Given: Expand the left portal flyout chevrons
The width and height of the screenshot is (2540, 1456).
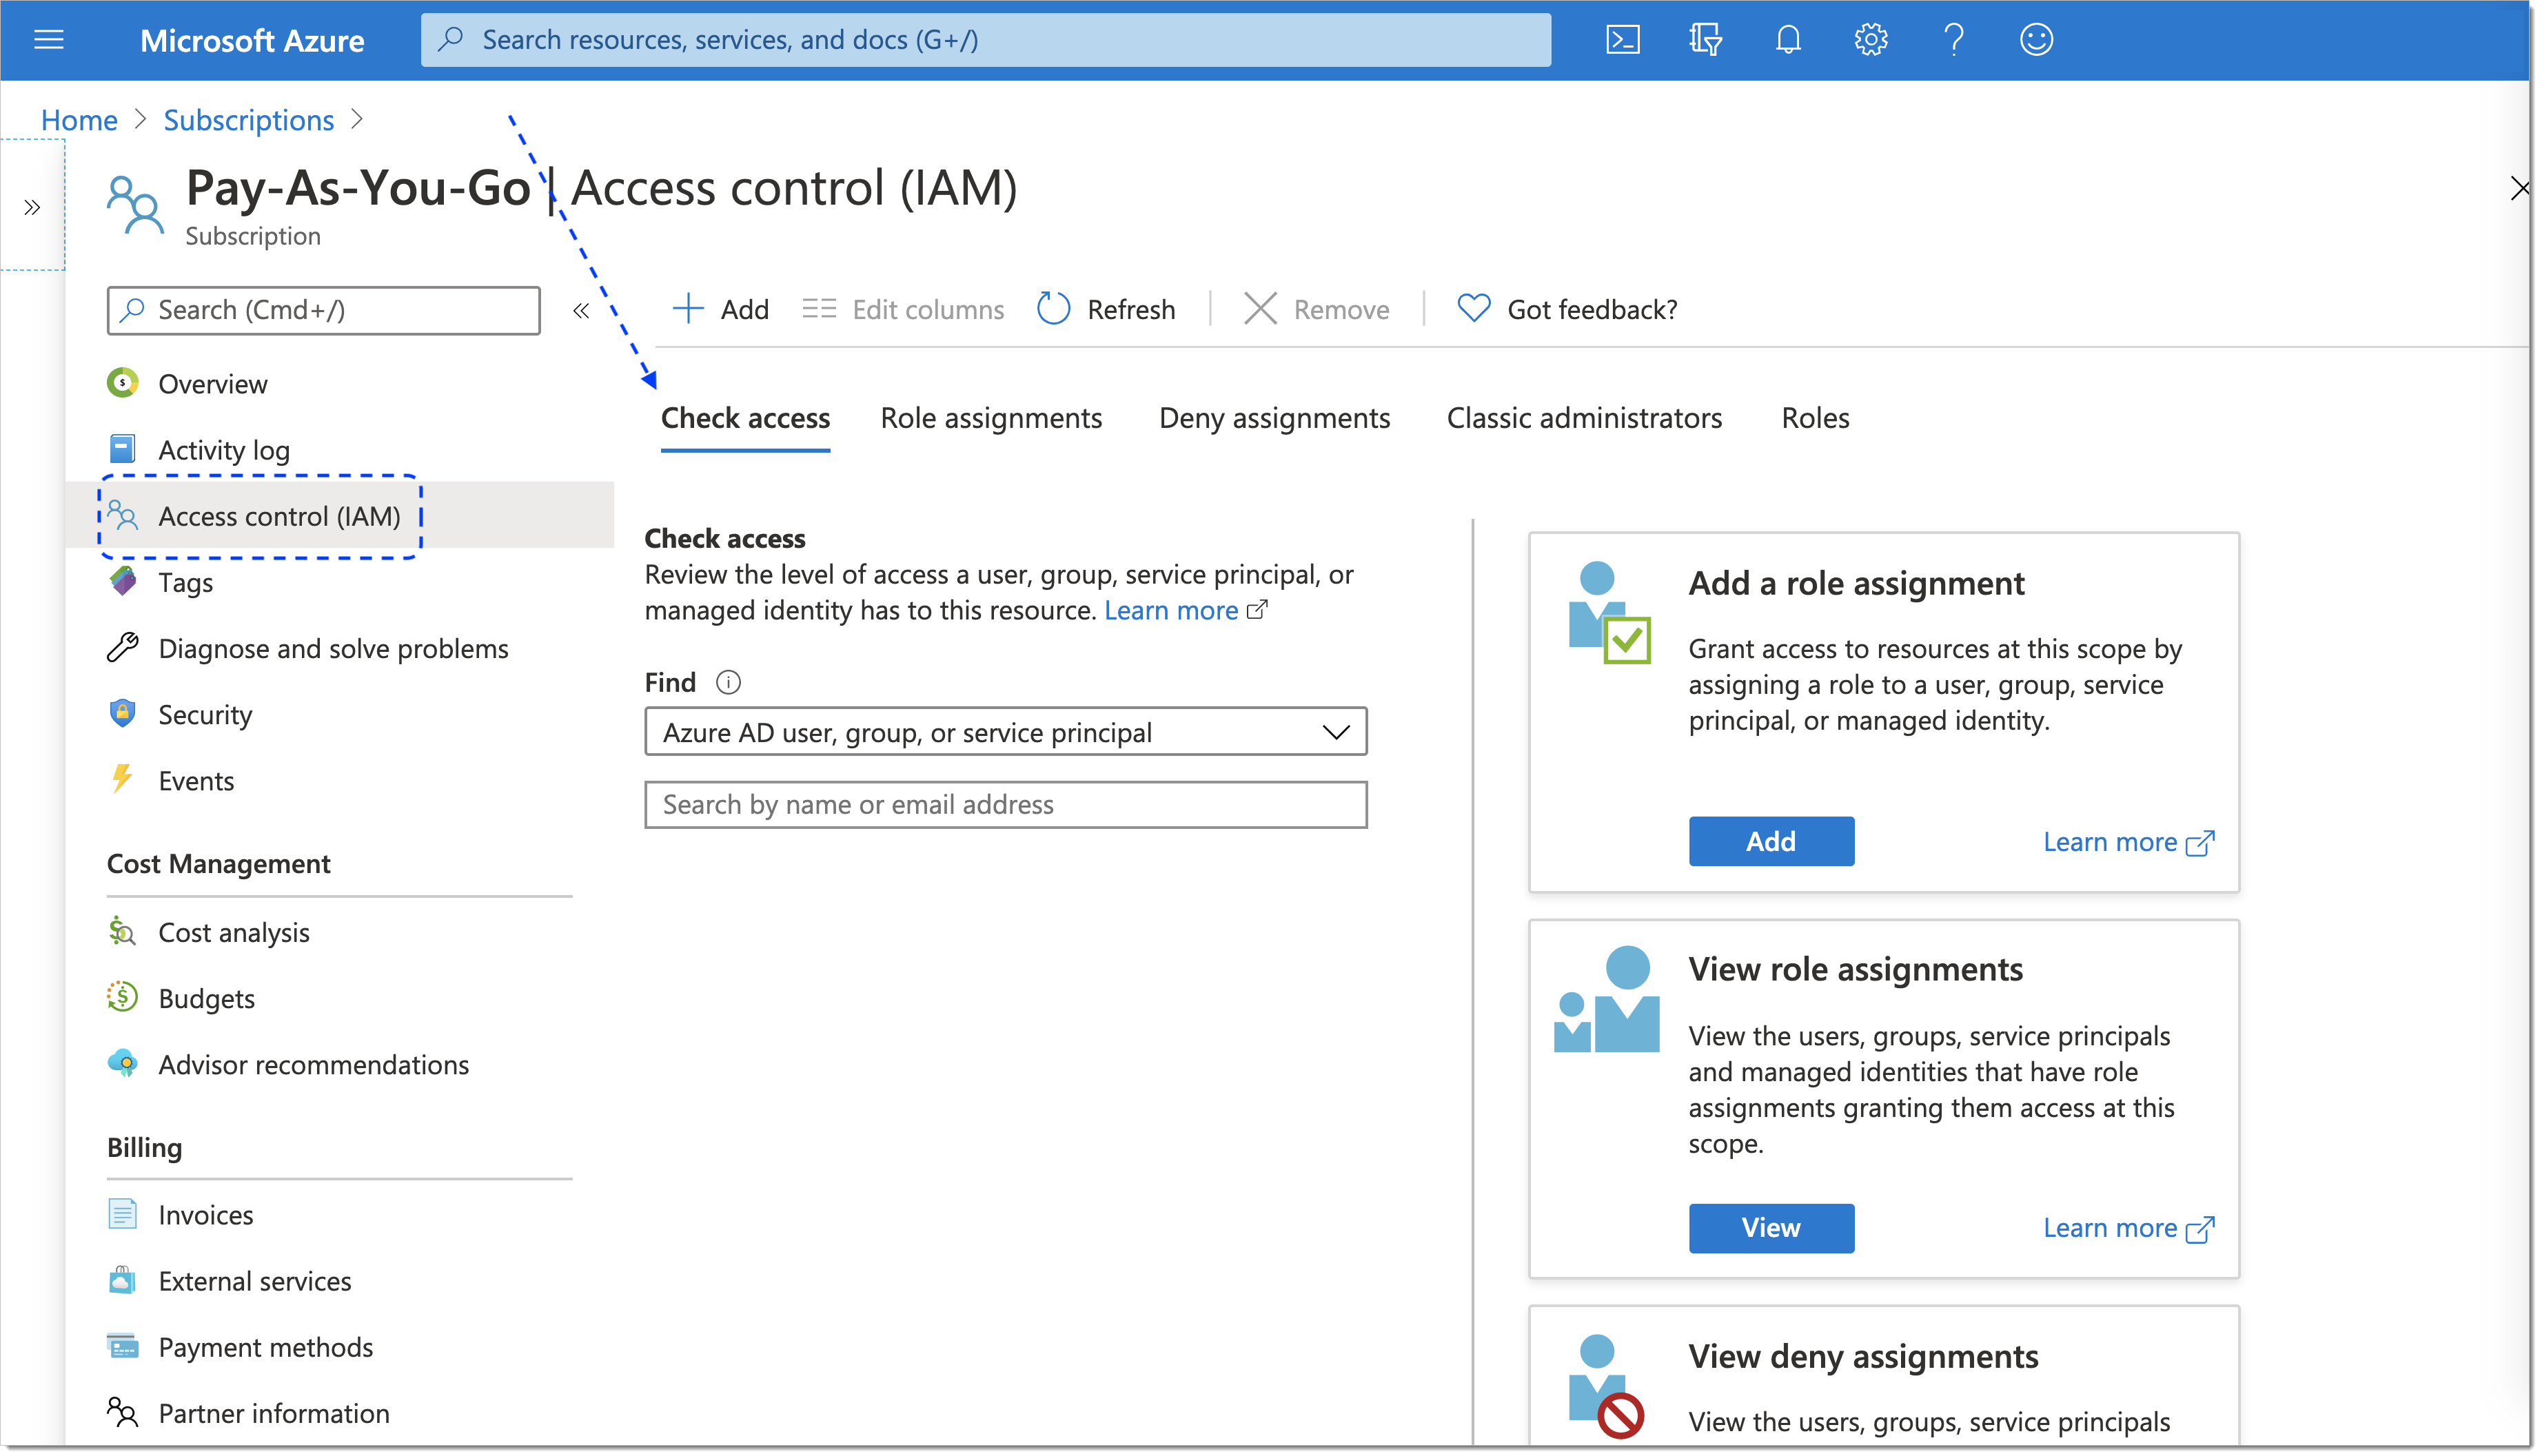Looking at the screenshot, I should click(x=32, y=207).
